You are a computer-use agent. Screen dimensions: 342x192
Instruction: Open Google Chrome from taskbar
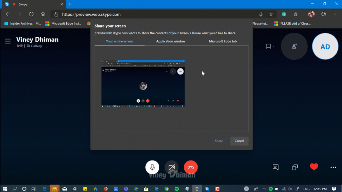click(x=166, y=189)
